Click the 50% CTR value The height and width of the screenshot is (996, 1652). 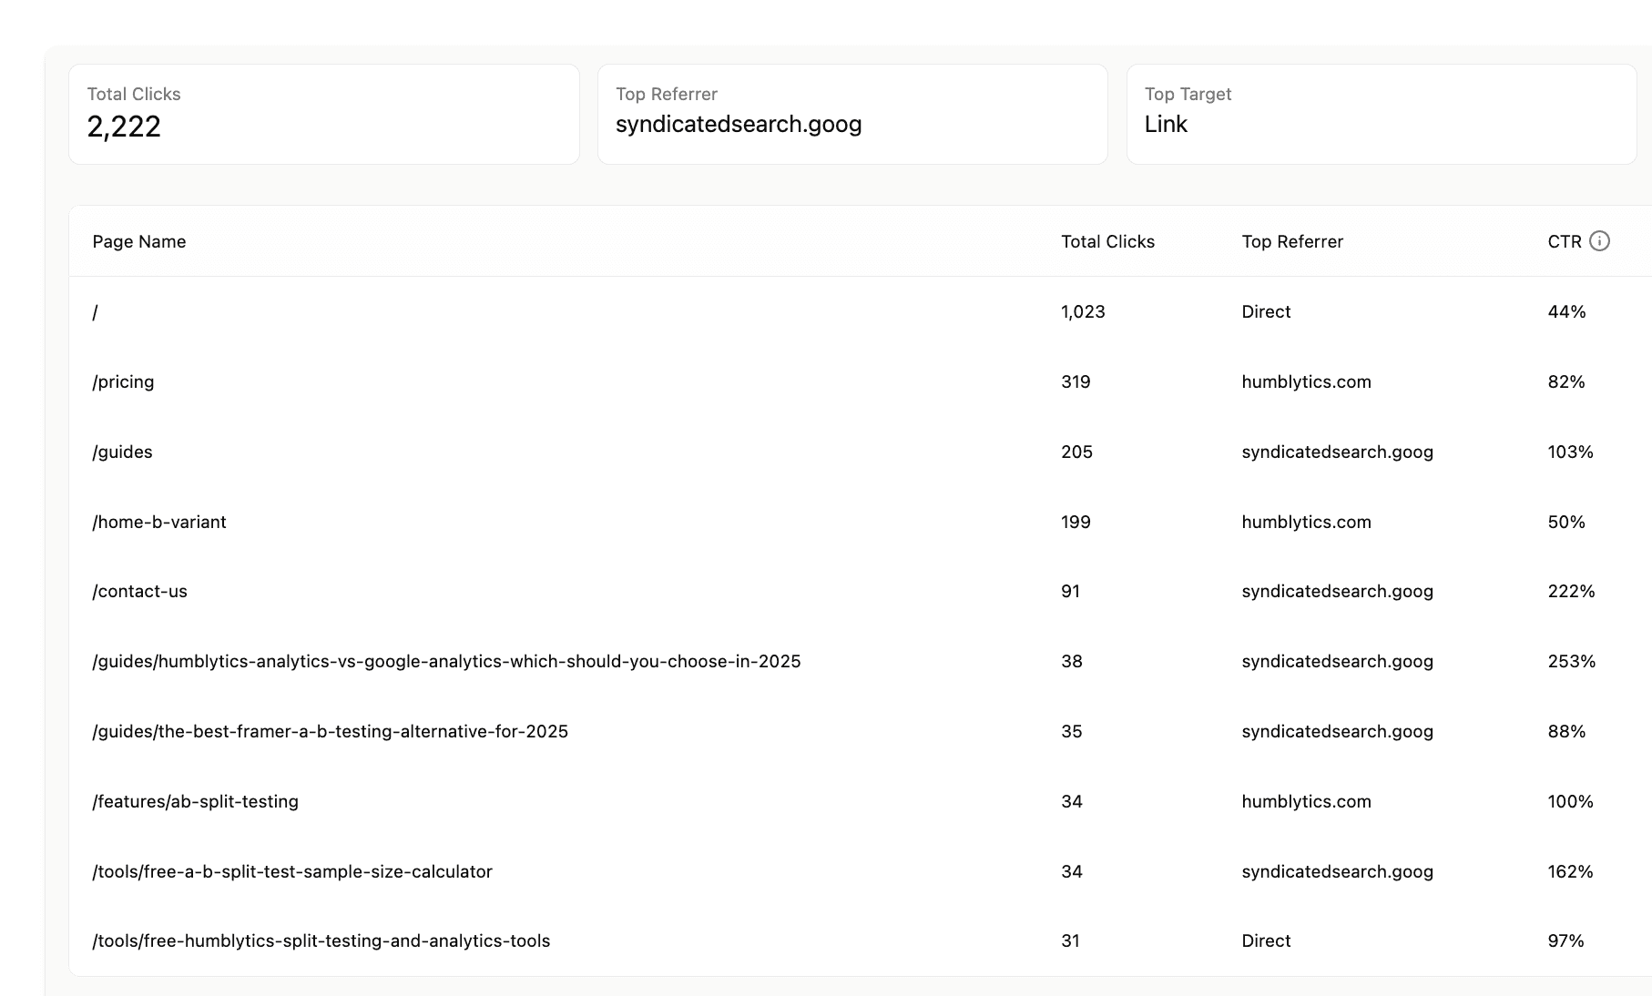(1566, 522)
